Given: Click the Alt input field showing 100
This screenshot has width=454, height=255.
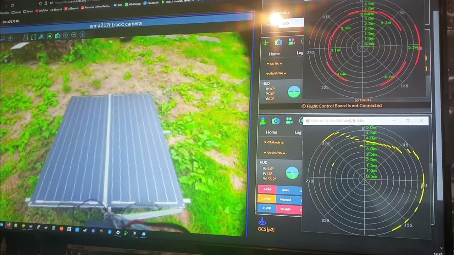Looking at the screenshot, I should pyautogui.click(x=291, y=23).
